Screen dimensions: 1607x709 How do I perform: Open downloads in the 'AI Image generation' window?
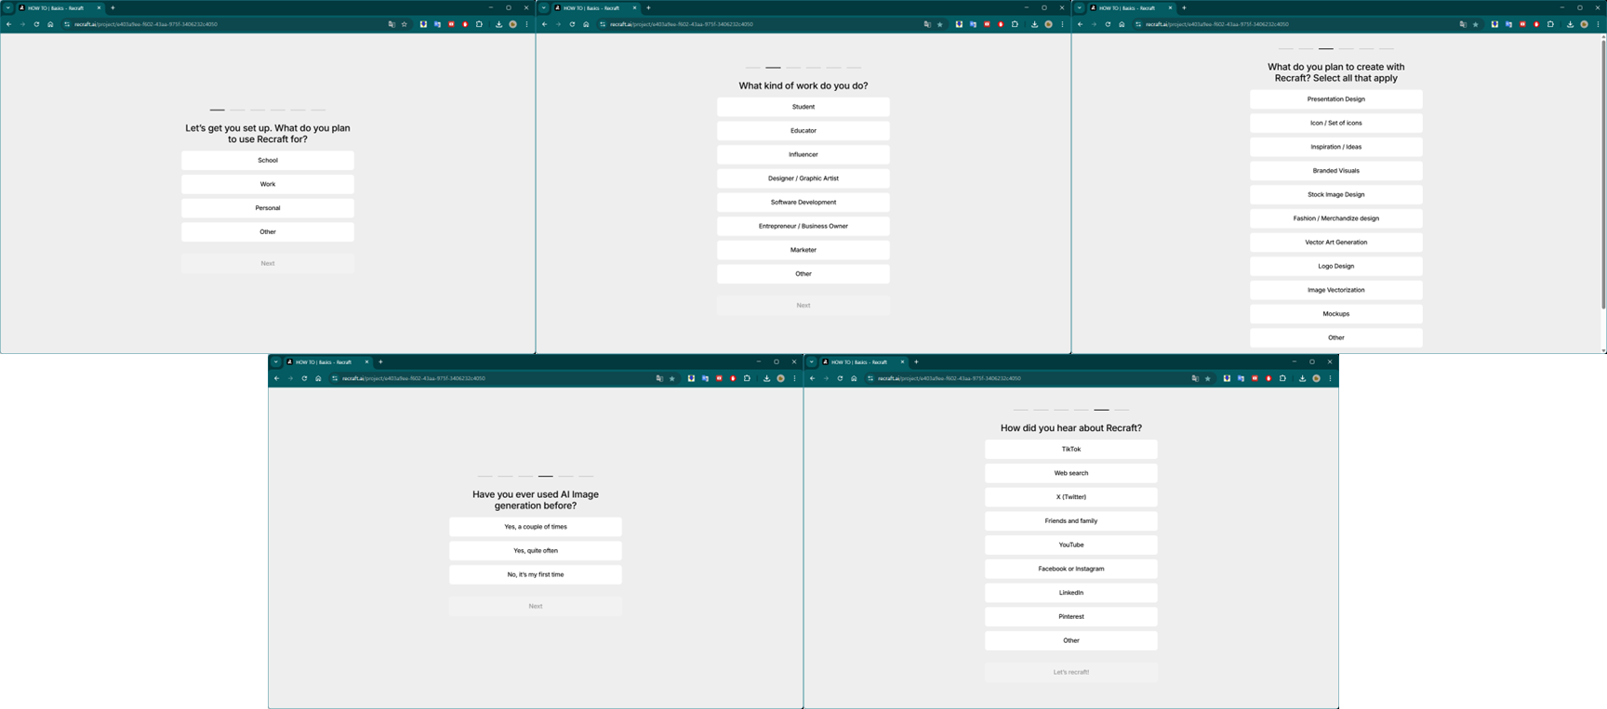(x=766, y=378)
